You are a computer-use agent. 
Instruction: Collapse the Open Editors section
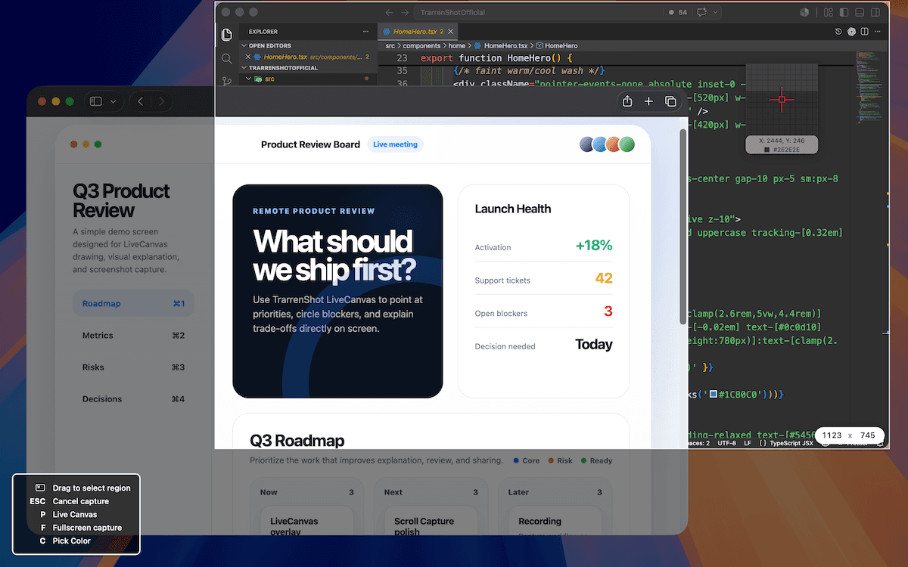(x=244, y=46)
